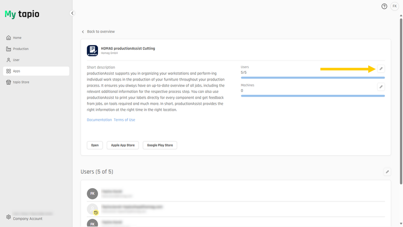Click the Apps grid icon
The width and height of the screenshot is (403, 227).
pyautogui.click(x=9, y=71)
